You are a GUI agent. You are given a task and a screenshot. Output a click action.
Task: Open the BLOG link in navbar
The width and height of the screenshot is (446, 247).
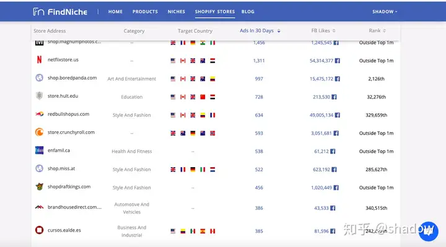pyautogui.click(x=248, y=12)
